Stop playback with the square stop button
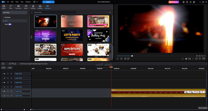 [x=121, y=59]
